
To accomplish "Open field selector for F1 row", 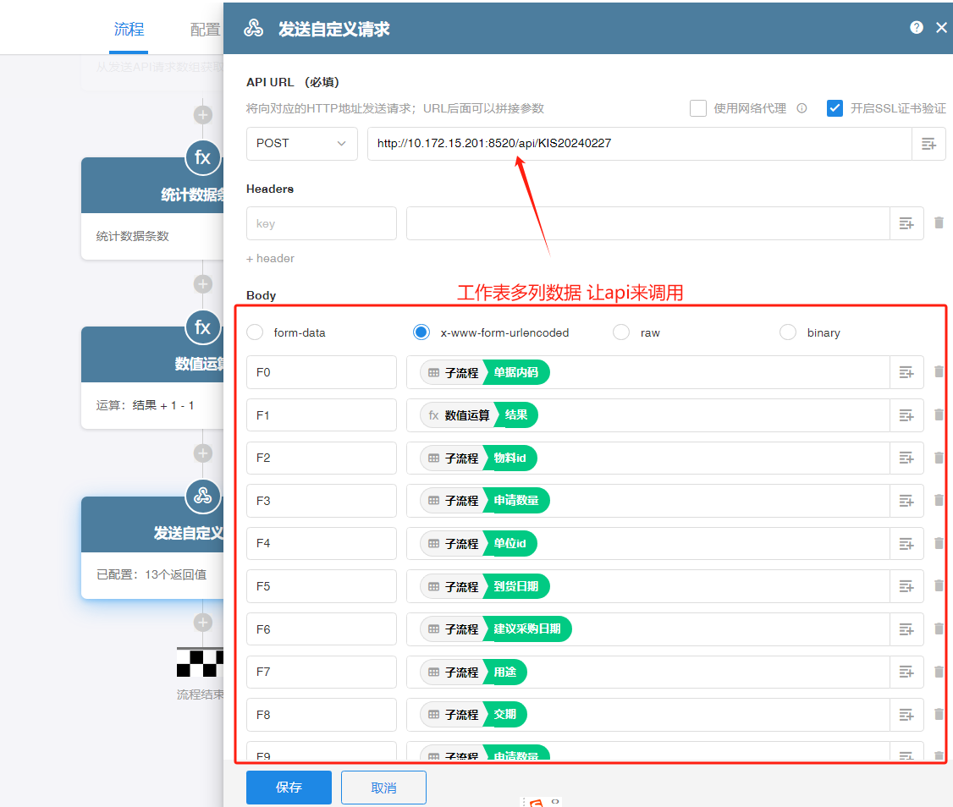I will [x=906, y=415].
